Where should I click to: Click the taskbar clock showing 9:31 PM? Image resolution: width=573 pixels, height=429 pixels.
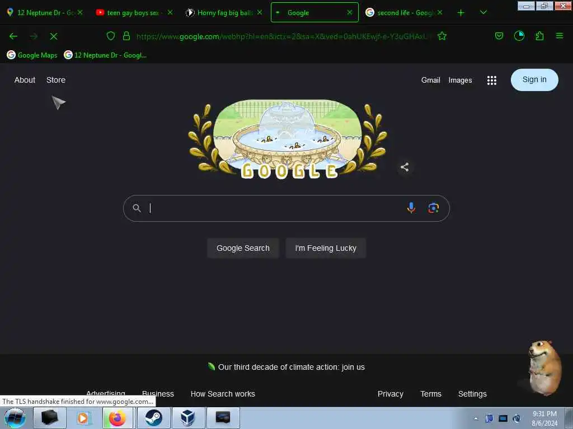point(544,418)
